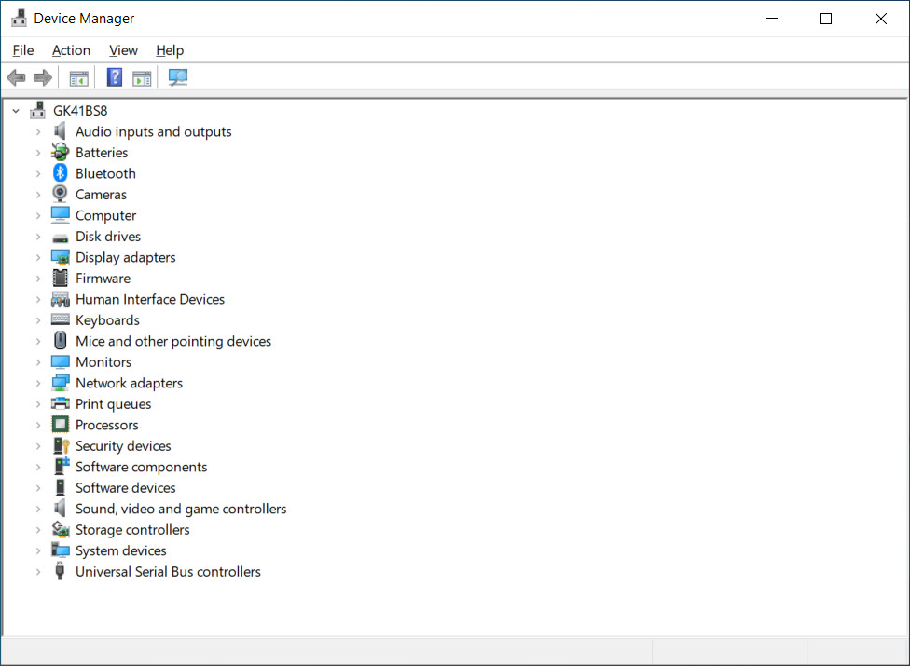Expand the Network adapters chevron

pos(38,383)
